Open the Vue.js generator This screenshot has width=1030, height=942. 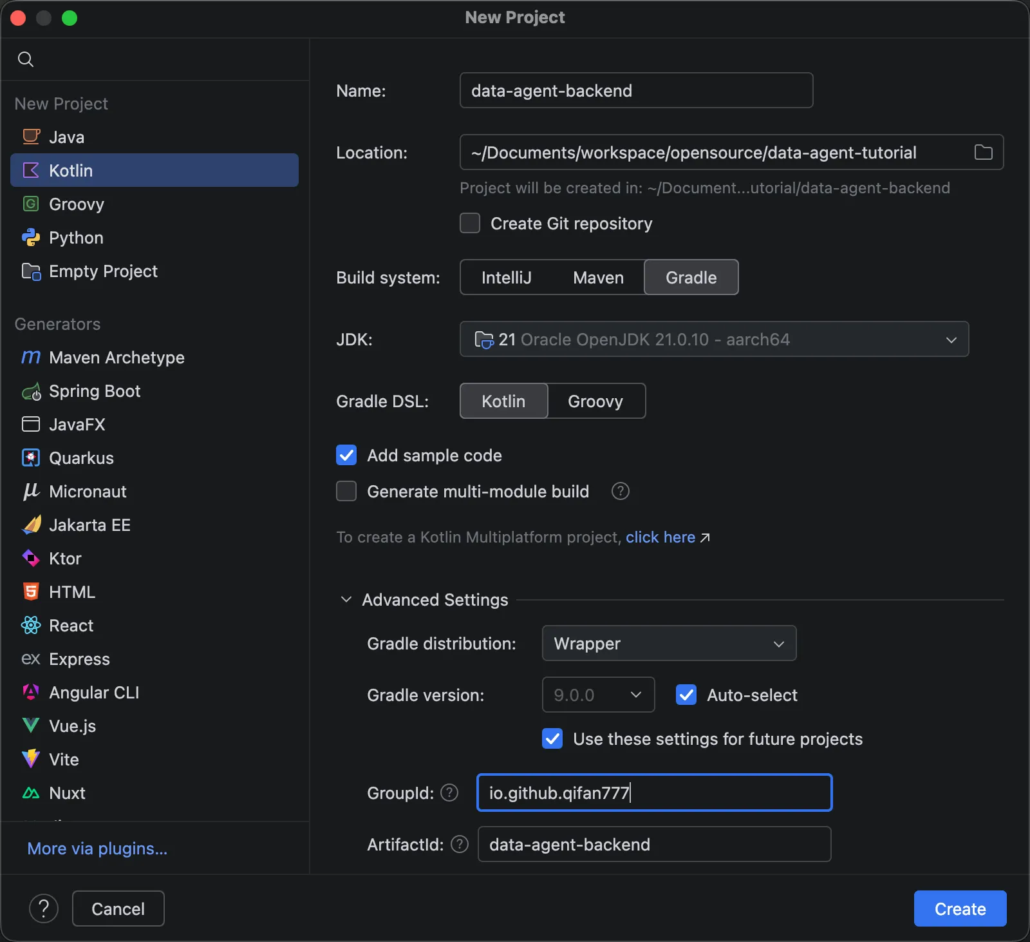coord(72,726)
